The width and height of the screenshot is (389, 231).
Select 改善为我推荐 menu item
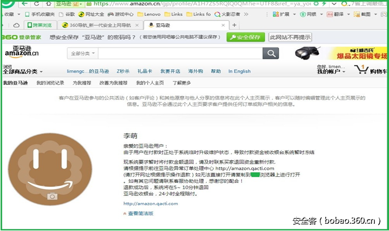[113, 83]
